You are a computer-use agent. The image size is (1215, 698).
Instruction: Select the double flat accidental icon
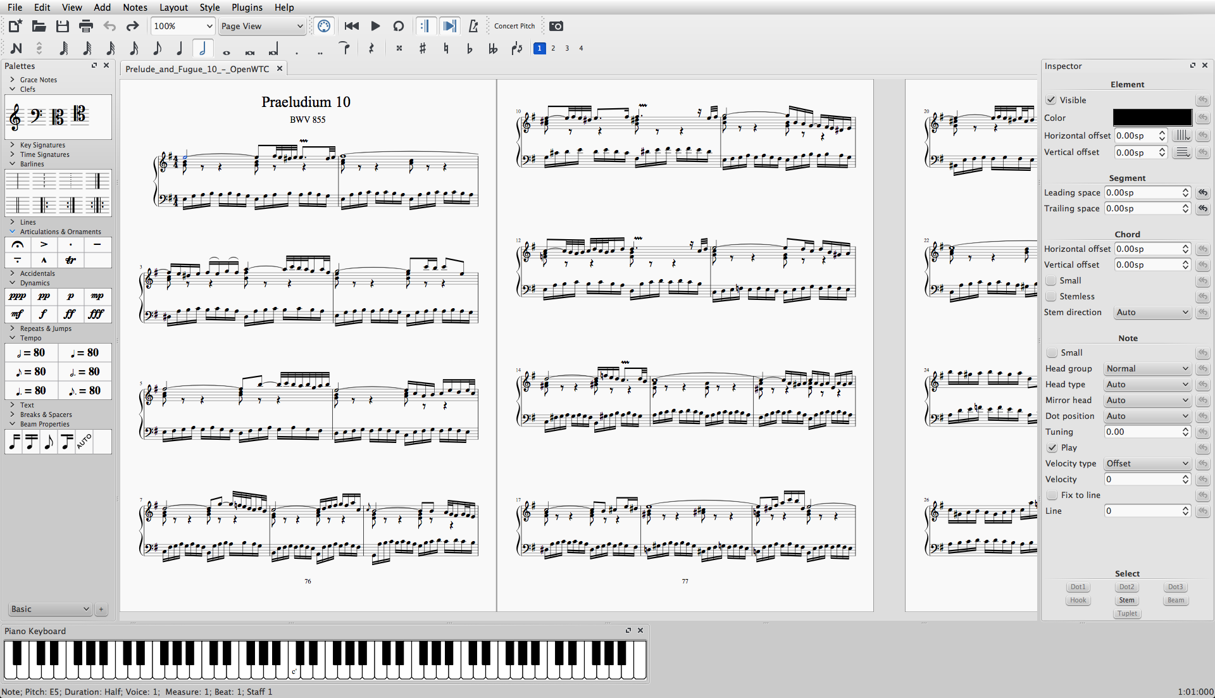click(494, 48)
